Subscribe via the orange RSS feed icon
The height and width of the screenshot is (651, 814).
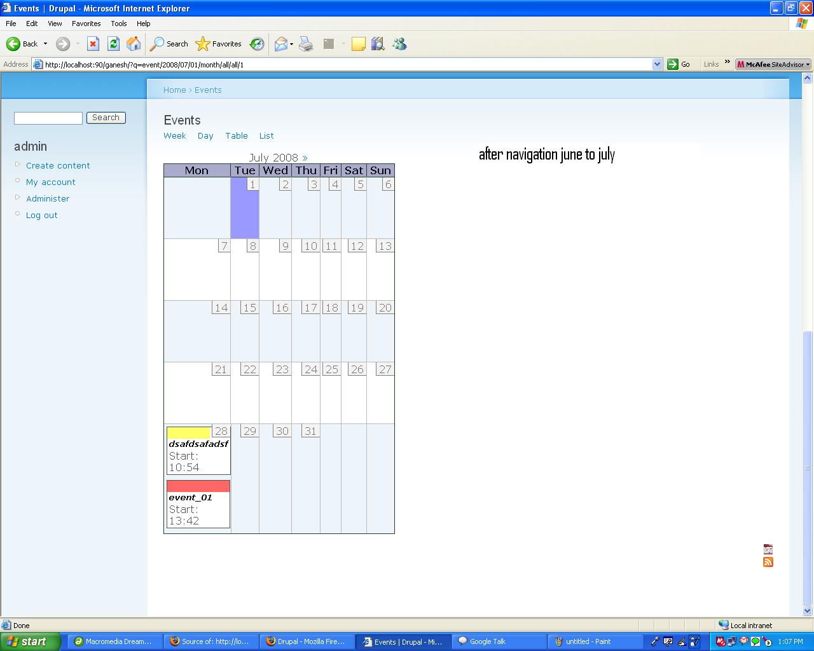tap(768, 562)
